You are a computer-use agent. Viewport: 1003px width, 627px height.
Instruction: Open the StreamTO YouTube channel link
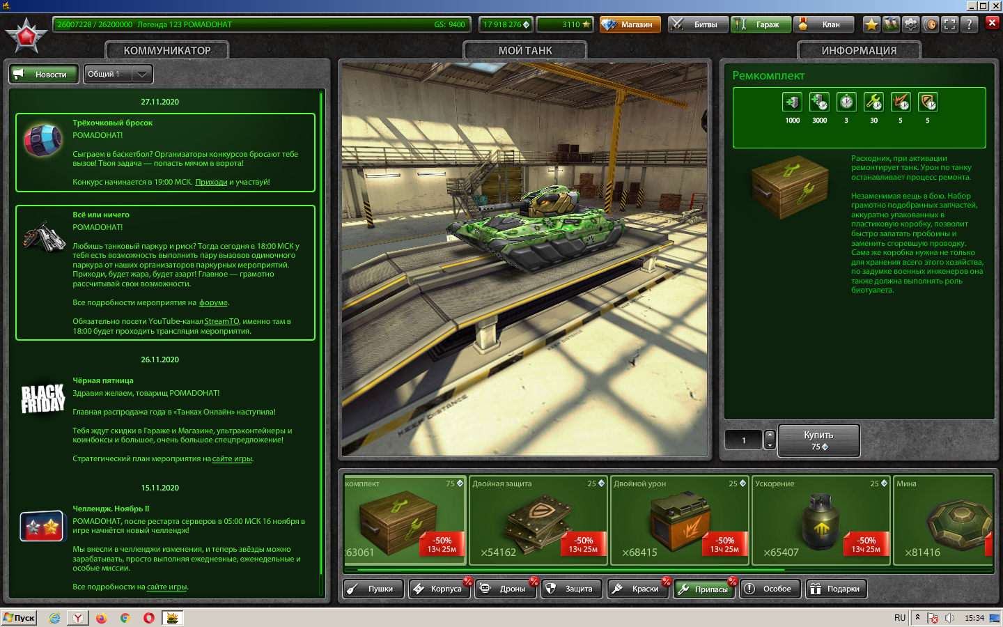tap(221, 322)
